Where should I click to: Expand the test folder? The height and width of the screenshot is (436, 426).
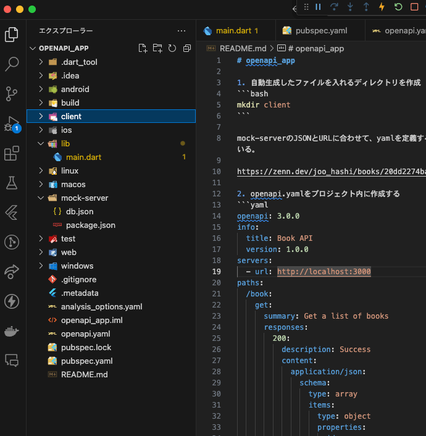(x=41, y=238)
